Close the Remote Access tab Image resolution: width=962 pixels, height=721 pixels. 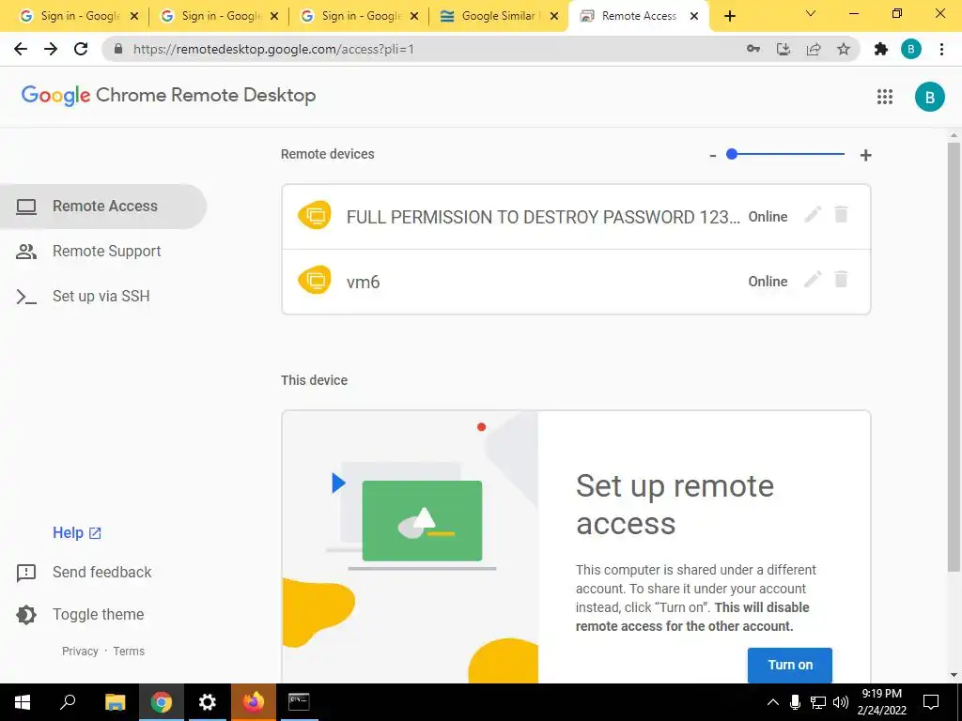(x=694, y=17)
